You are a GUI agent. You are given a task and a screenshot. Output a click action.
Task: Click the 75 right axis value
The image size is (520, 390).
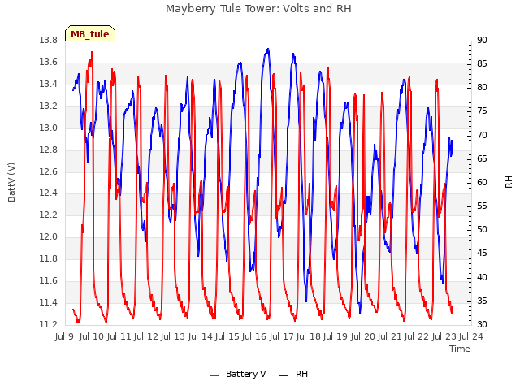(482, 111)
